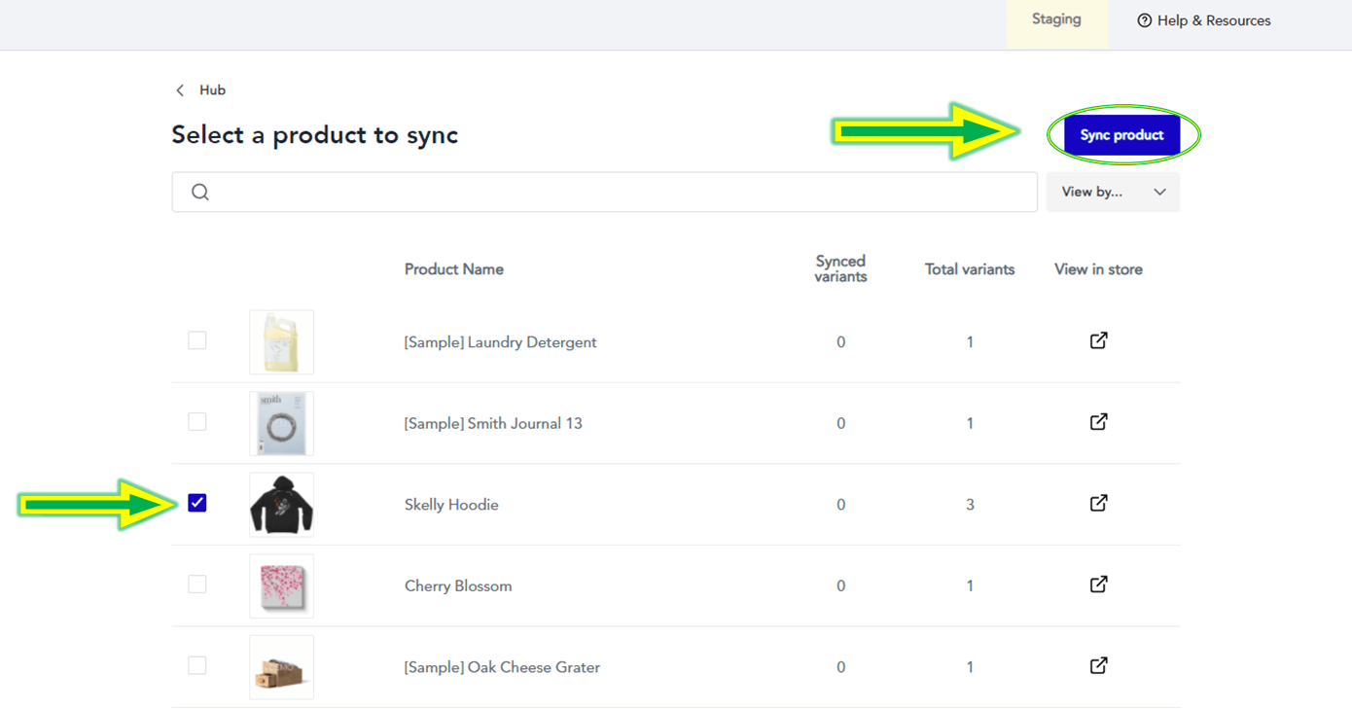Screen dimensions: 1352x709
Task: Tick the Cherry Blossom checkbox
Action: pos(197,585)
